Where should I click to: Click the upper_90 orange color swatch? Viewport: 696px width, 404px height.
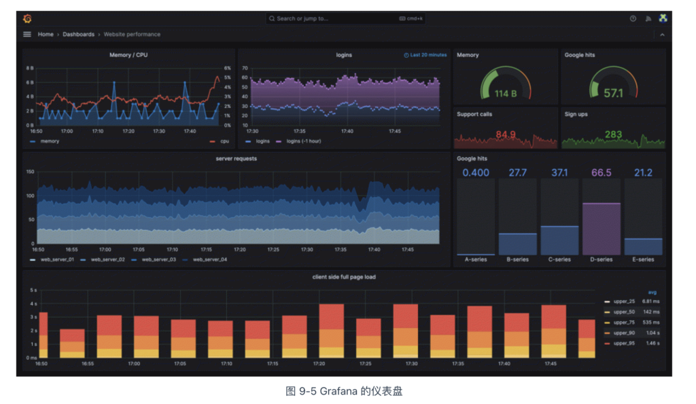[x=607, y=333]
